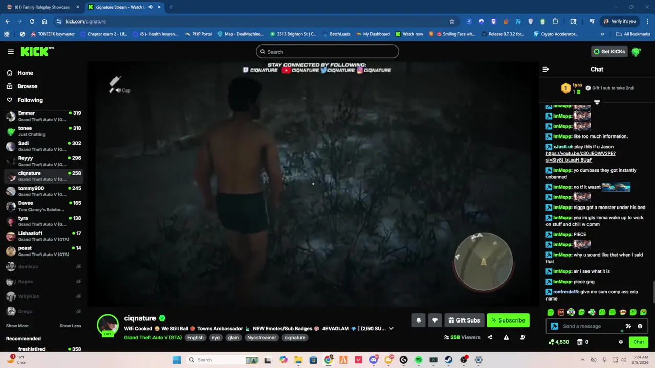Send message with Chat button
This screenshot has height=368, width=655.
[639, 342]
